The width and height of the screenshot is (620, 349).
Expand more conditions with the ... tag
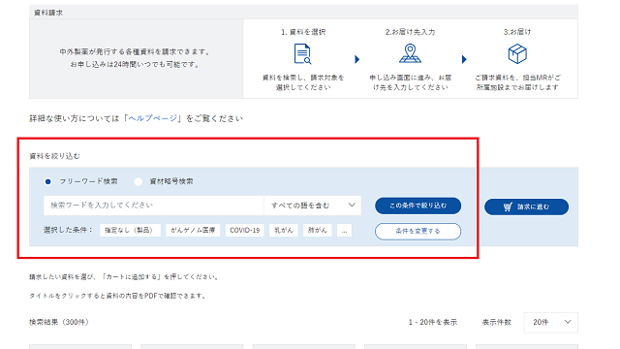344,231
